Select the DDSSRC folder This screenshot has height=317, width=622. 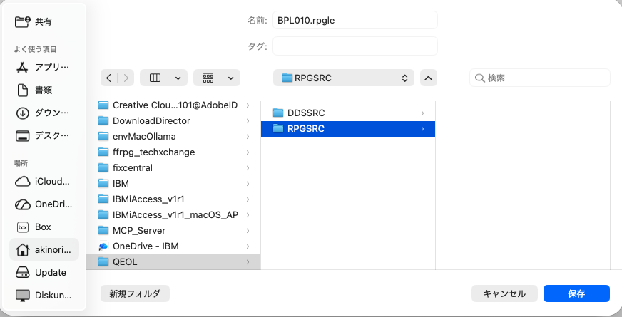pyautogui.click(x=348, y=113)
